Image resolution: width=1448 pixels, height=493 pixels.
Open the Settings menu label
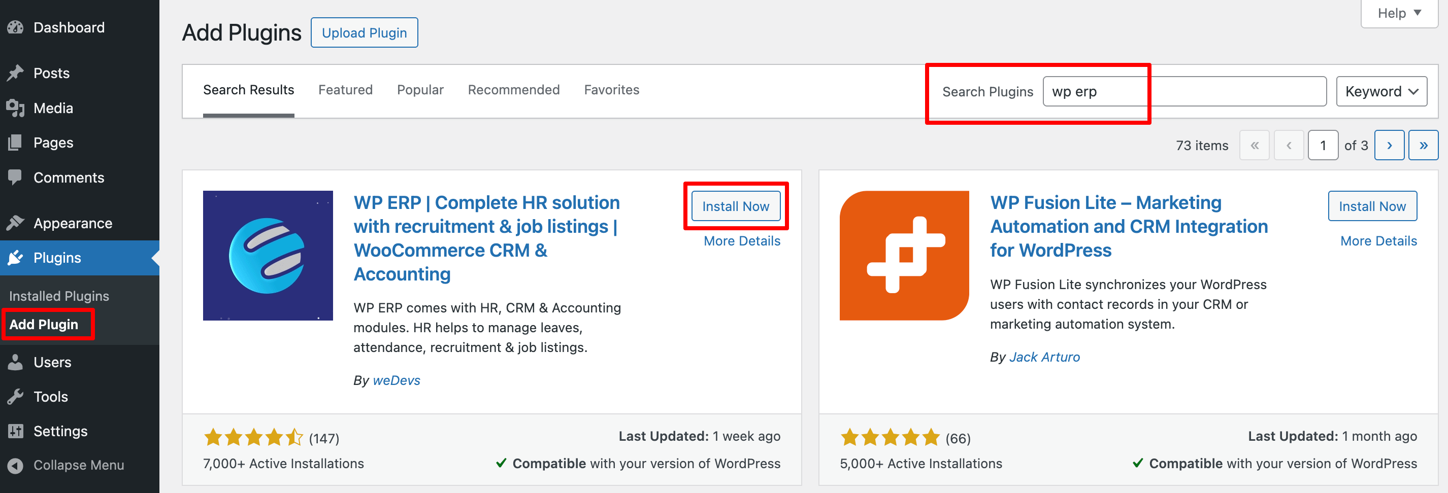click(61, 431)
